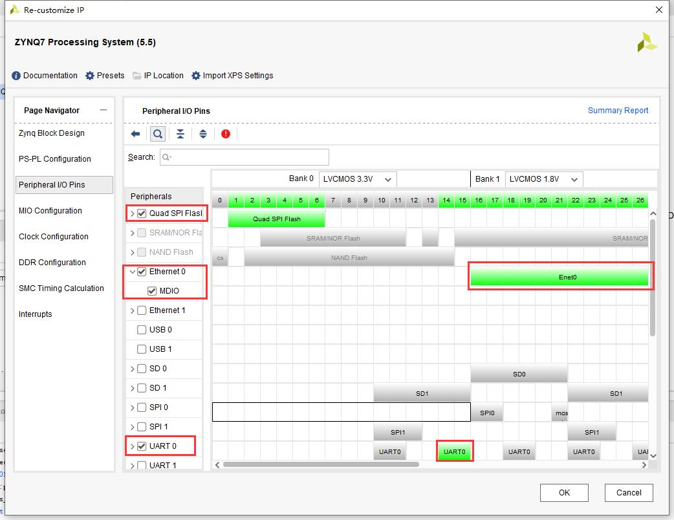Go to Interrupts page
This screenshot has height=520, width=674.
point(35,314)
